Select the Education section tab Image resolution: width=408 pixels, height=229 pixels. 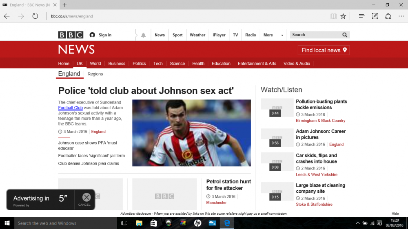[x=221, y=64]
